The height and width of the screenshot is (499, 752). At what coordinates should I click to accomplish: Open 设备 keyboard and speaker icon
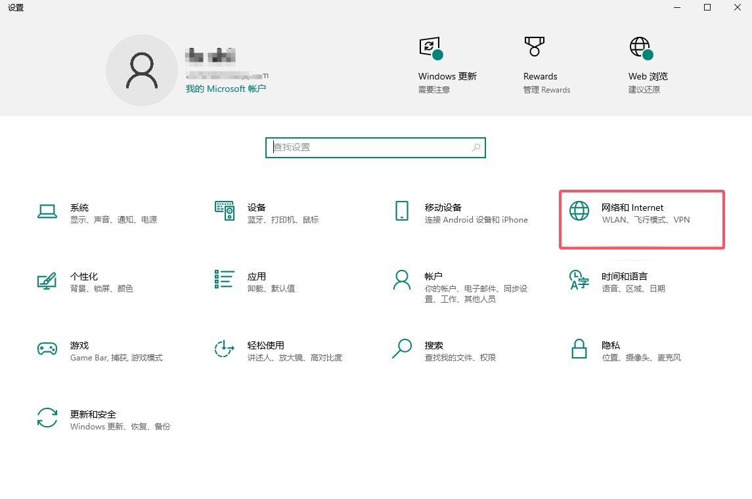pyautogui.click(x=225, y=211)
